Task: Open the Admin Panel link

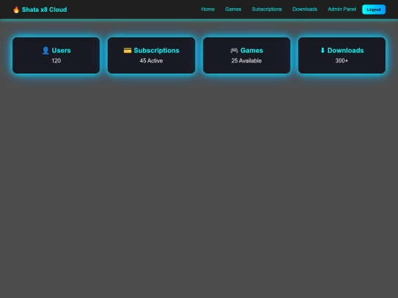Action: (342, 10)
